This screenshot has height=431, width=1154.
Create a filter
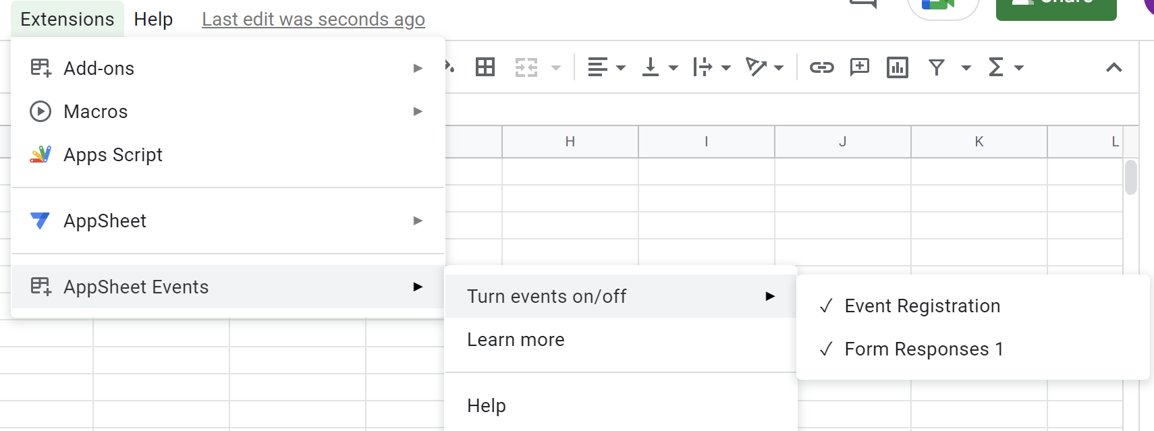[x=937, y=67]
